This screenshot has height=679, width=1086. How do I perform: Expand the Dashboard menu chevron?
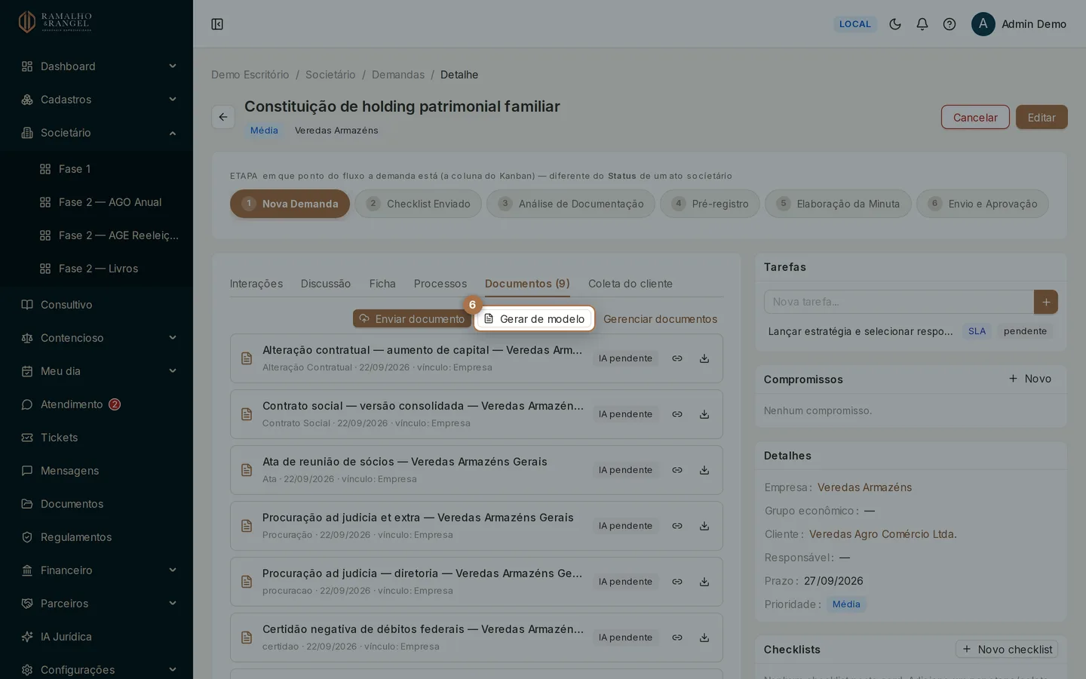(173, 66)
